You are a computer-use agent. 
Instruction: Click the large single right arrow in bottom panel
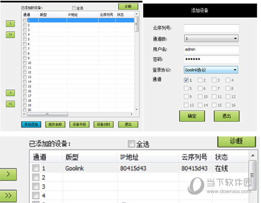click(x=8, y=174)
